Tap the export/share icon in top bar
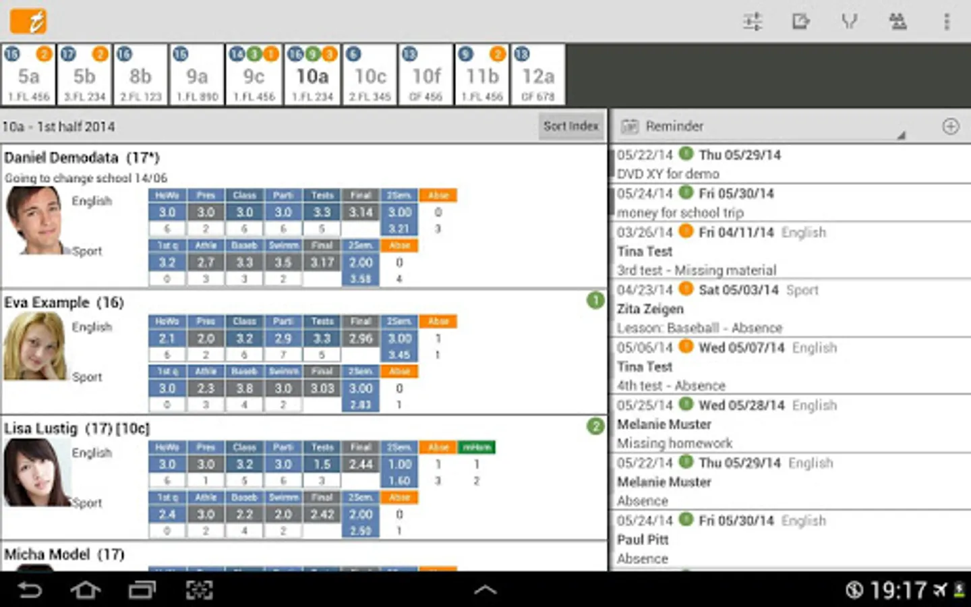This screenshot has width=971, height=607. point(800,22)
